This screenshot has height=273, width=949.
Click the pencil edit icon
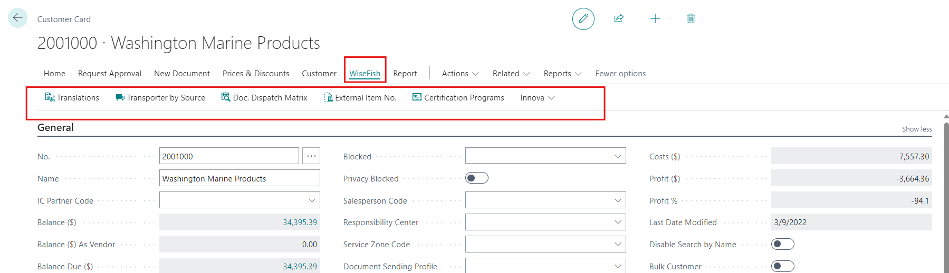coord(583,19)
